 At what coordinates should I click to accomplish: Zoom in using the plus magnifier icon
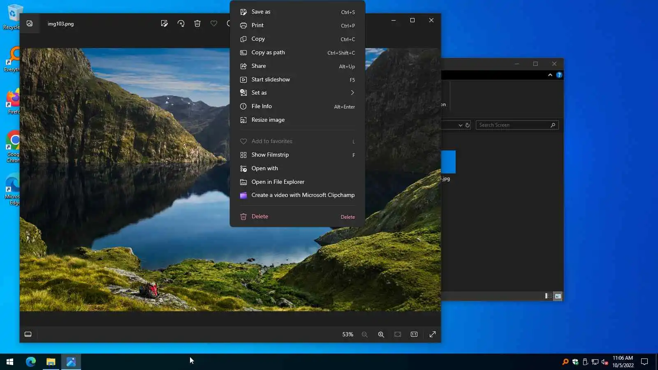click(x=381, y=334)
